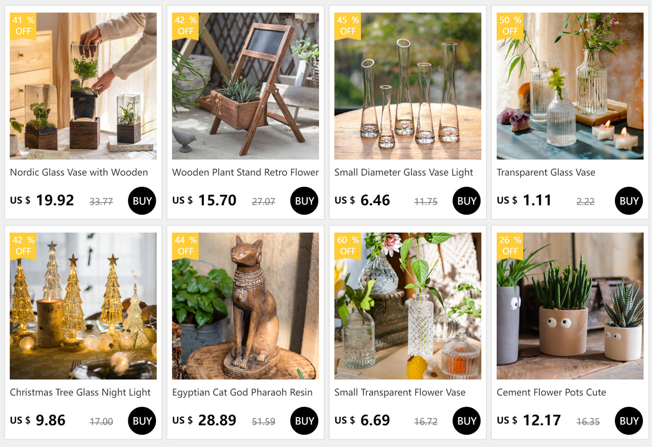
Task: Open the Small Diameter Glass Vase Light title
Action: click(x=403, y=172)
